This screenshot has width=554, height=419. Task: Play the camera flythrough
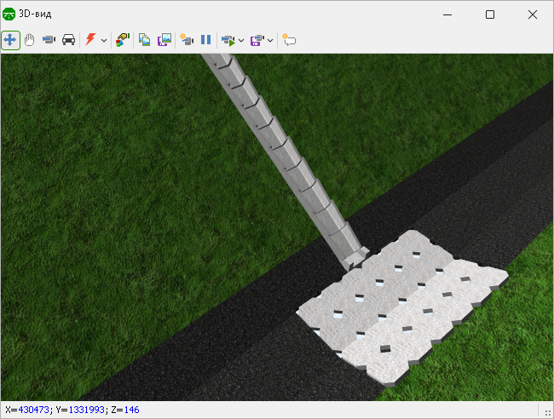coord(227,40)
